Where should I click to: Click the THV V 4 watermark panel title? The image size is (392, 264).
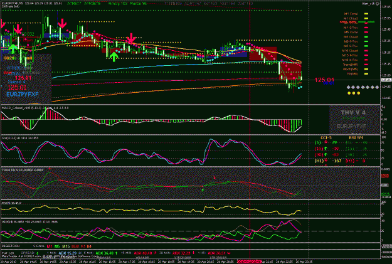click(x=353, y=113)
